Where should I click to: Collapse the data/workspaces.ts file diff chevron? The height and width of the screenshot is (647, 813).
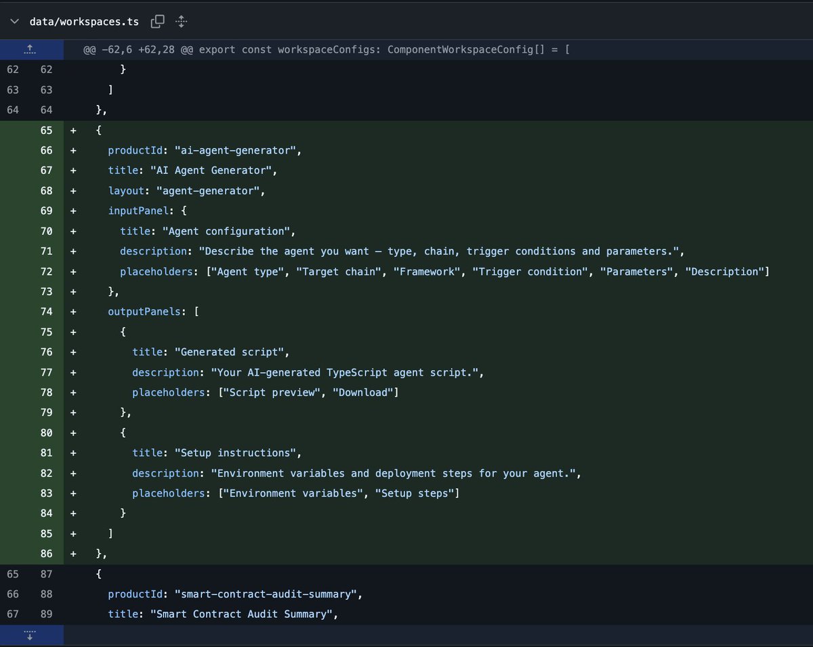[x=14, y=22]
